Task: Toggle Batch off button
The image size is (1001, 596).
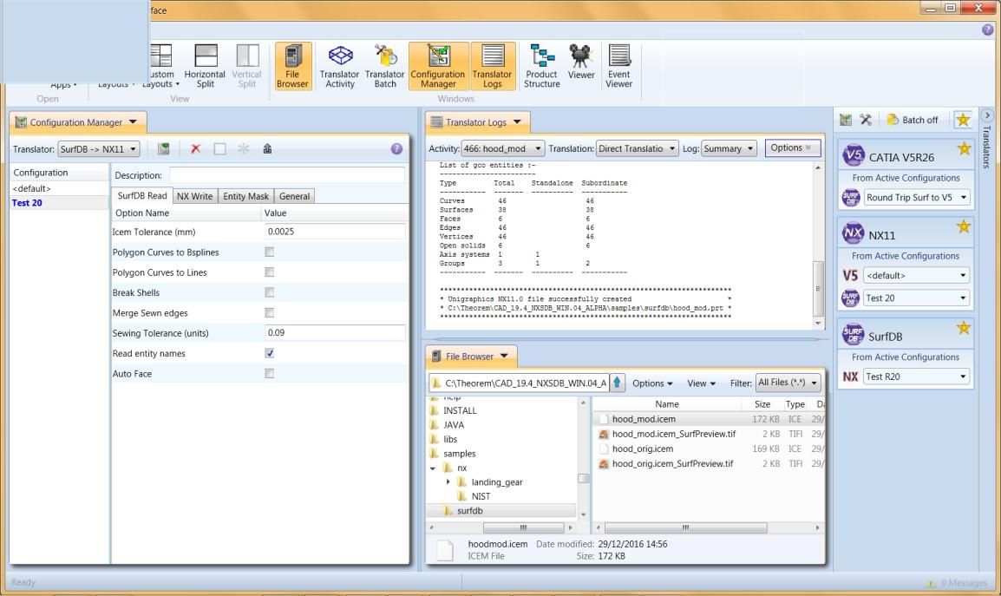Action: pyautogui.click(x=913, y=120)
